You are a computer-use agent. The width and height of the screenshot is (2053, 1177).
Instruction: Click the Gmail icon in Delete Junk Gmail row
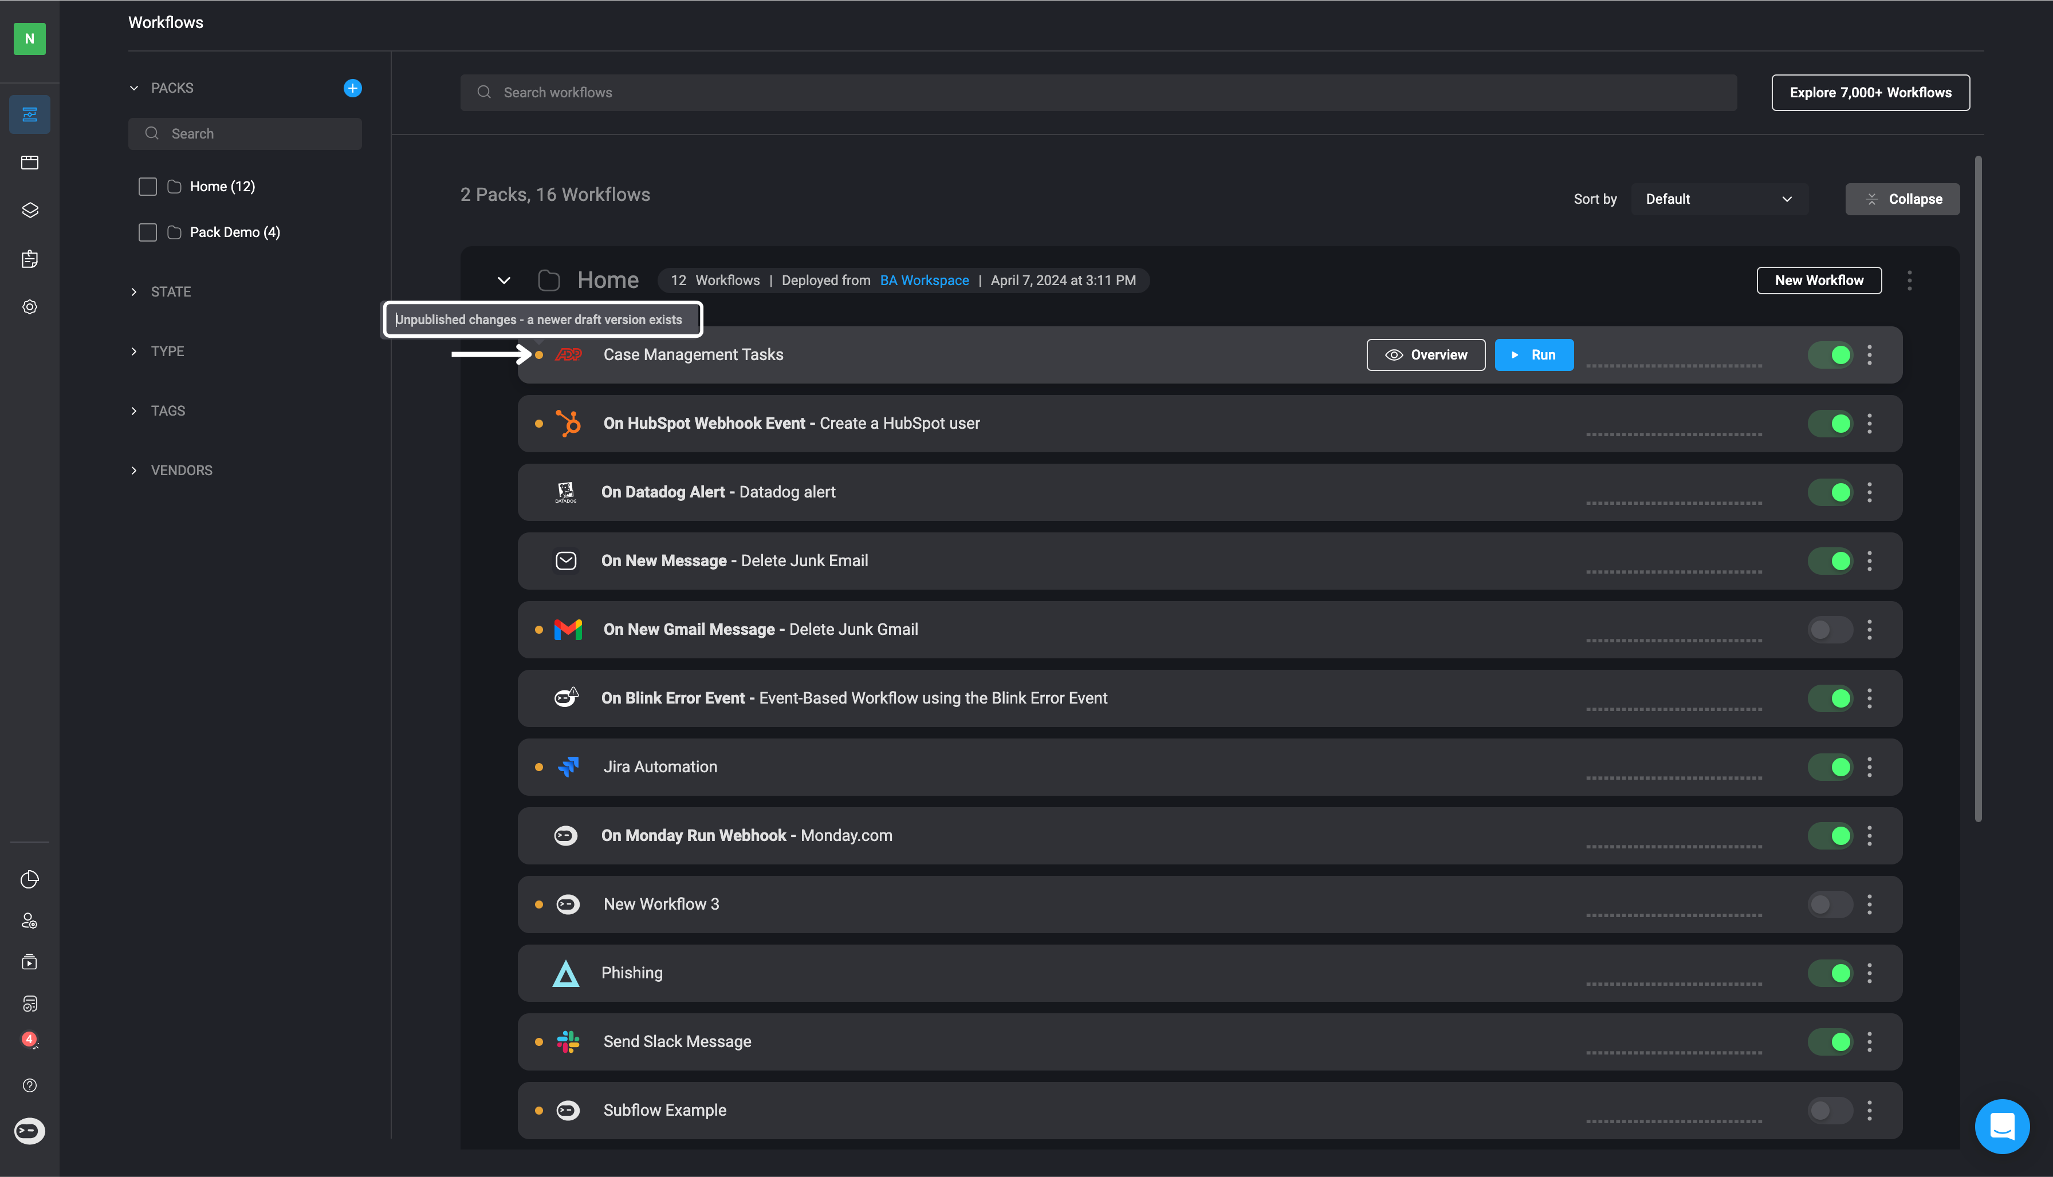pos(569,630)
